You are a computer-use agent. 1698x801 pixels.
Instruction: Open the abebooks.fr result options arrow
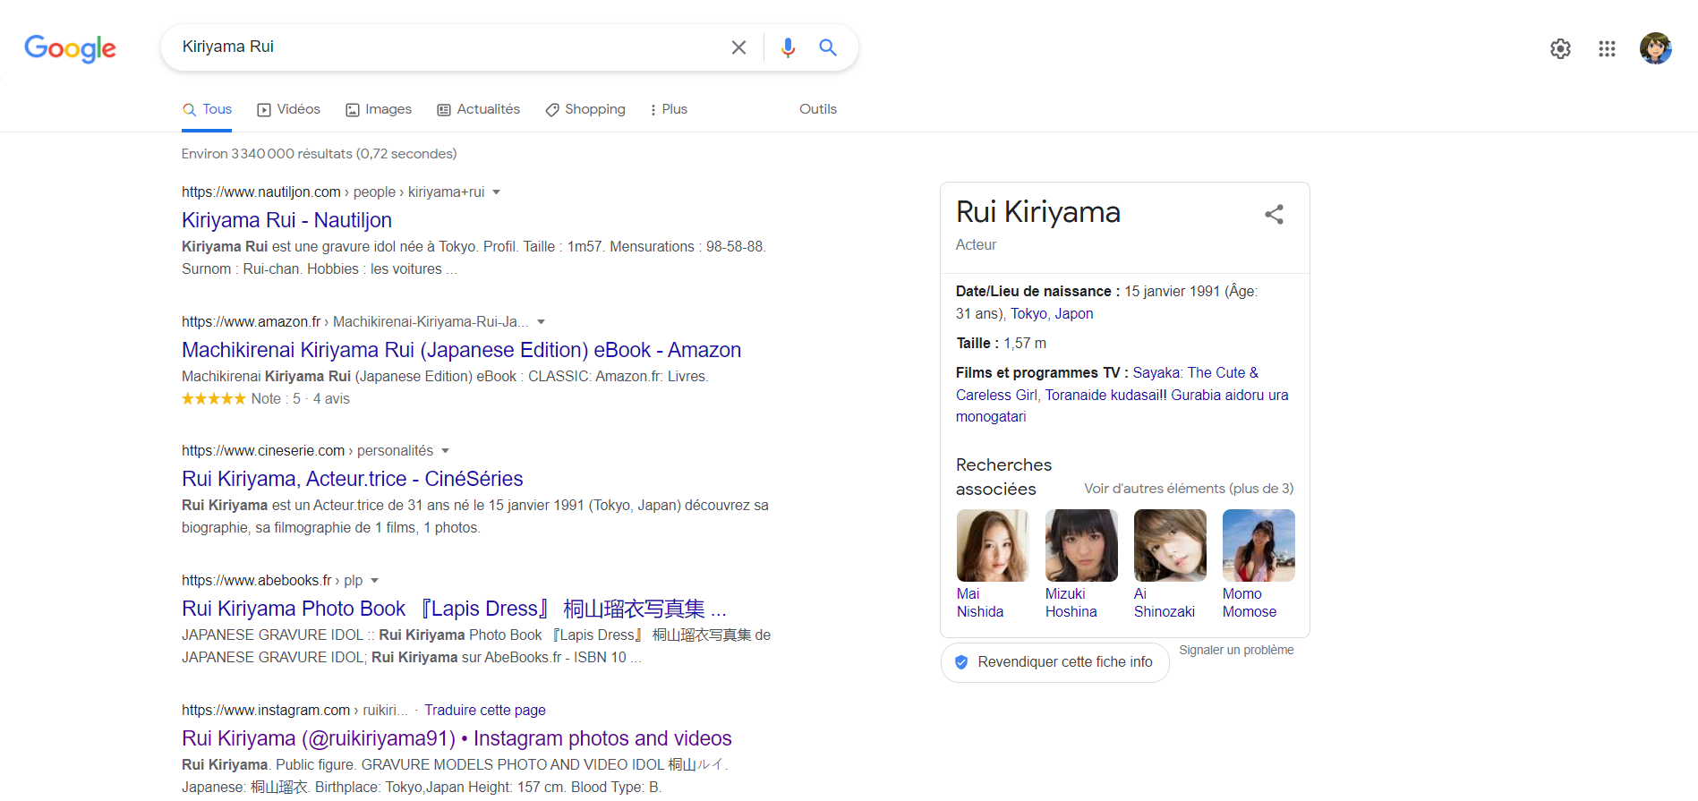click(x=375, y=581)
